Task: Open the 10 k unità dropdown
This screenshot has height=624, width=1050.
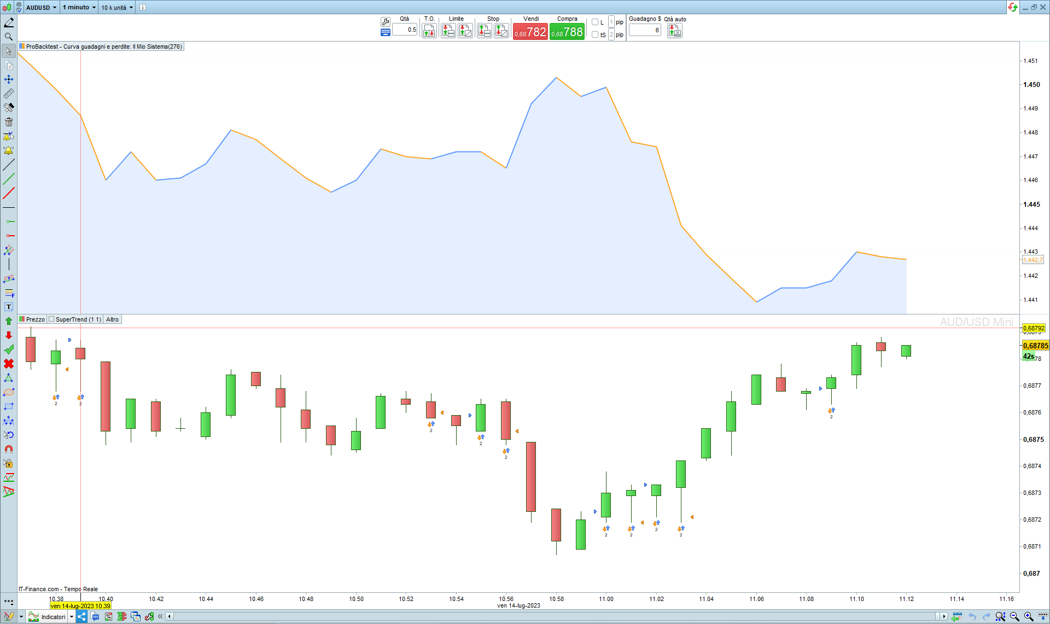Action: point(117,7)
